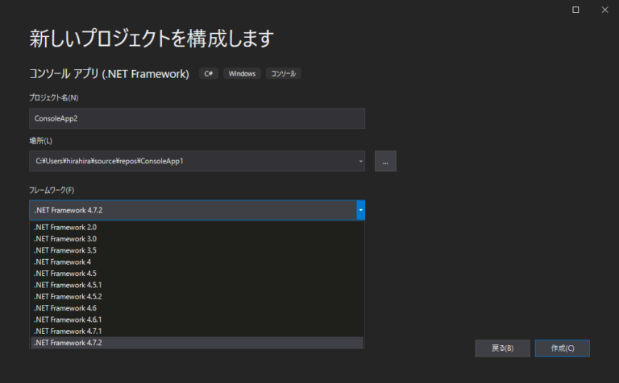Click the プロジェクト名(N) label
This screenshot has width=619, height=383.
click(54, 97)
